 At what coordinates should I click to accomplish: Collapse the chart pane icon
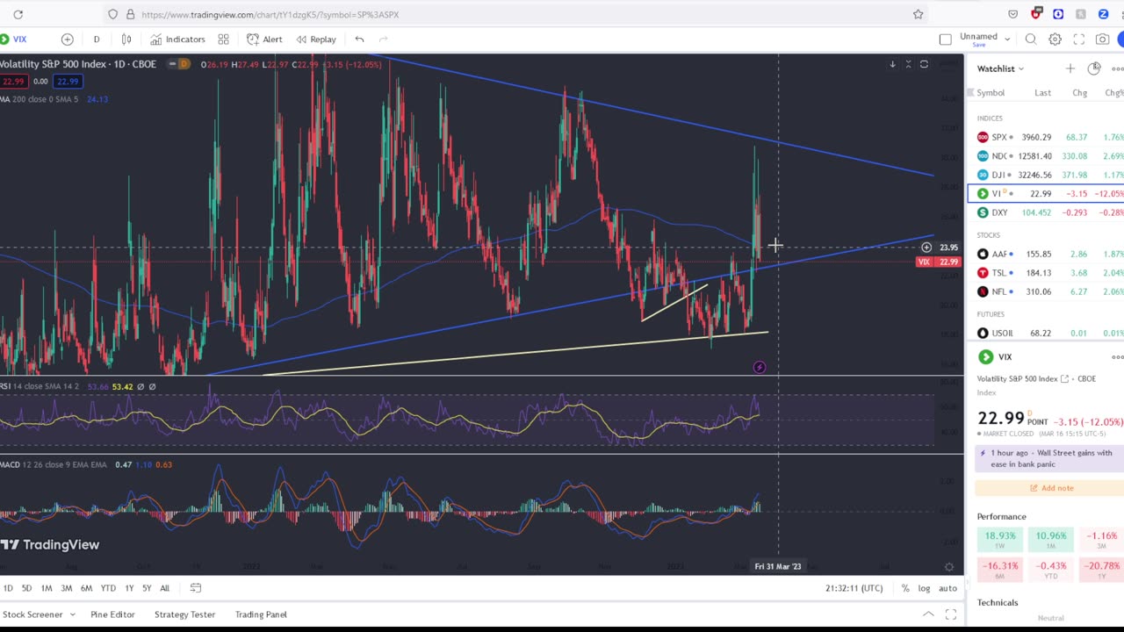click(x=908, y=64)
